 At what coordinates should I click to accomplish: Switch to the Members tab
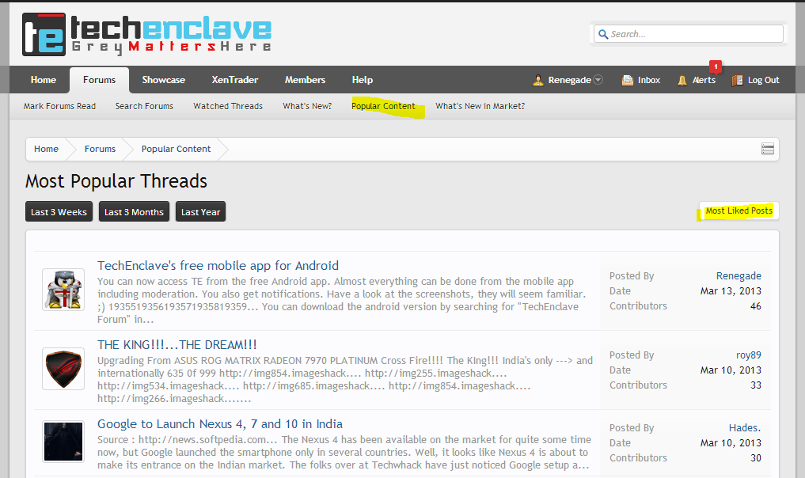click(x=305, y=80)
